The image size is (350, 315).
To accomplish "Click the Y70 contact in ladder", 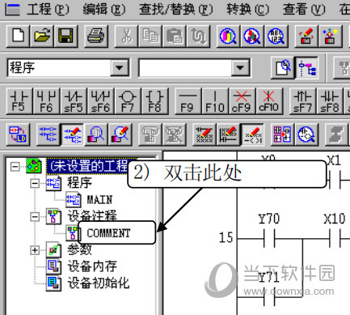I will pos(269,239).
